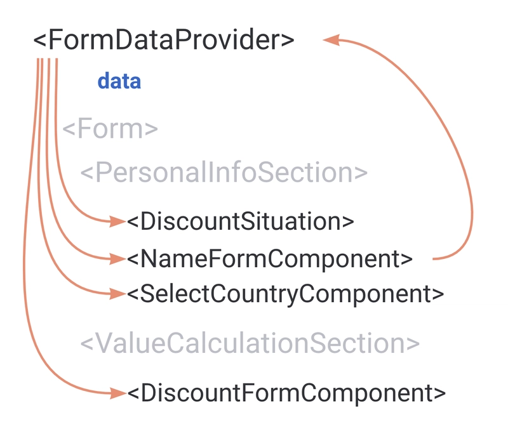Click the DiscountSituation component tag

(240, 221)
